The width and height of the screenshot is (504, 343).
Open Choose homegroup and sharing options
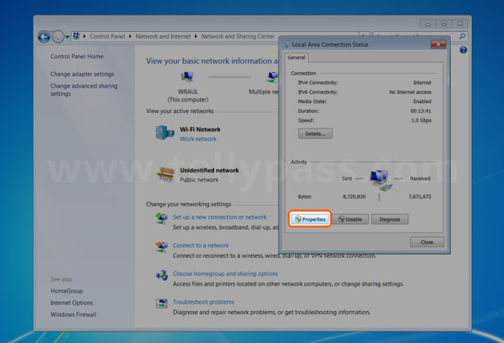pyautogui.click(x=225, y=273)
